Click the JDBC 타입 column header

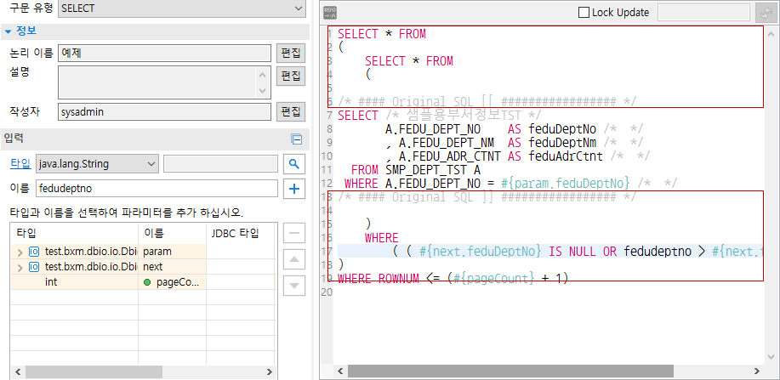click(x=240, y=233)
